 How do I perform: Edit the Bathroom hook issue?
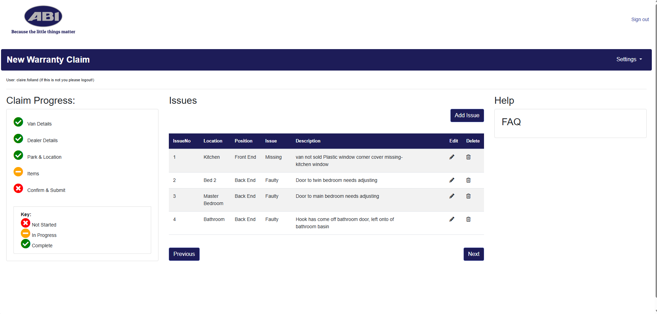(x=451, y=219)
